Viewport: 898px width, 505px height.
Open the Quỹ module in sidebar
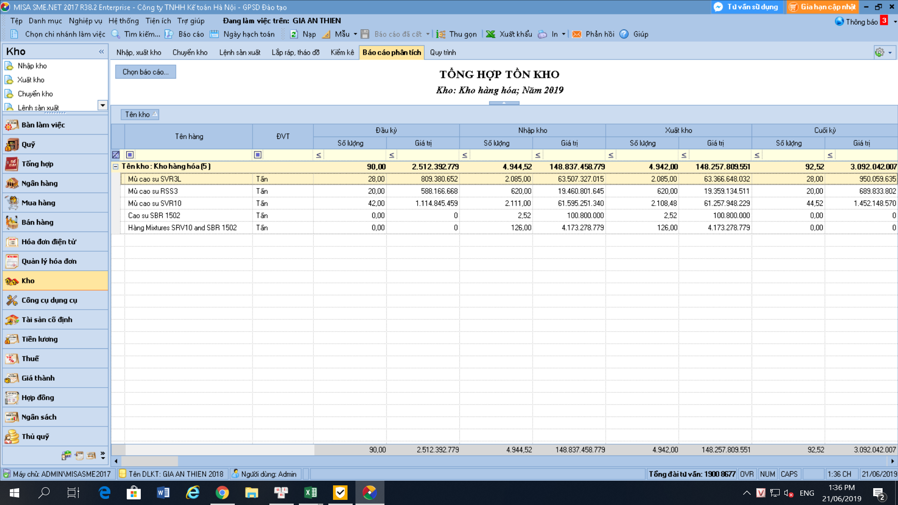55,144
